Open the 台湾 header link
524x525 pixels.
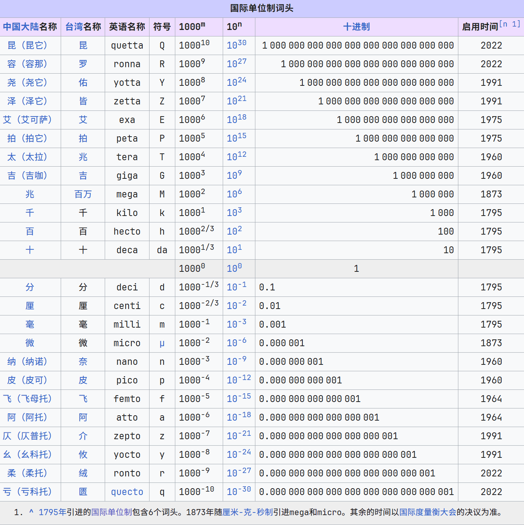[x=74, y=27]
